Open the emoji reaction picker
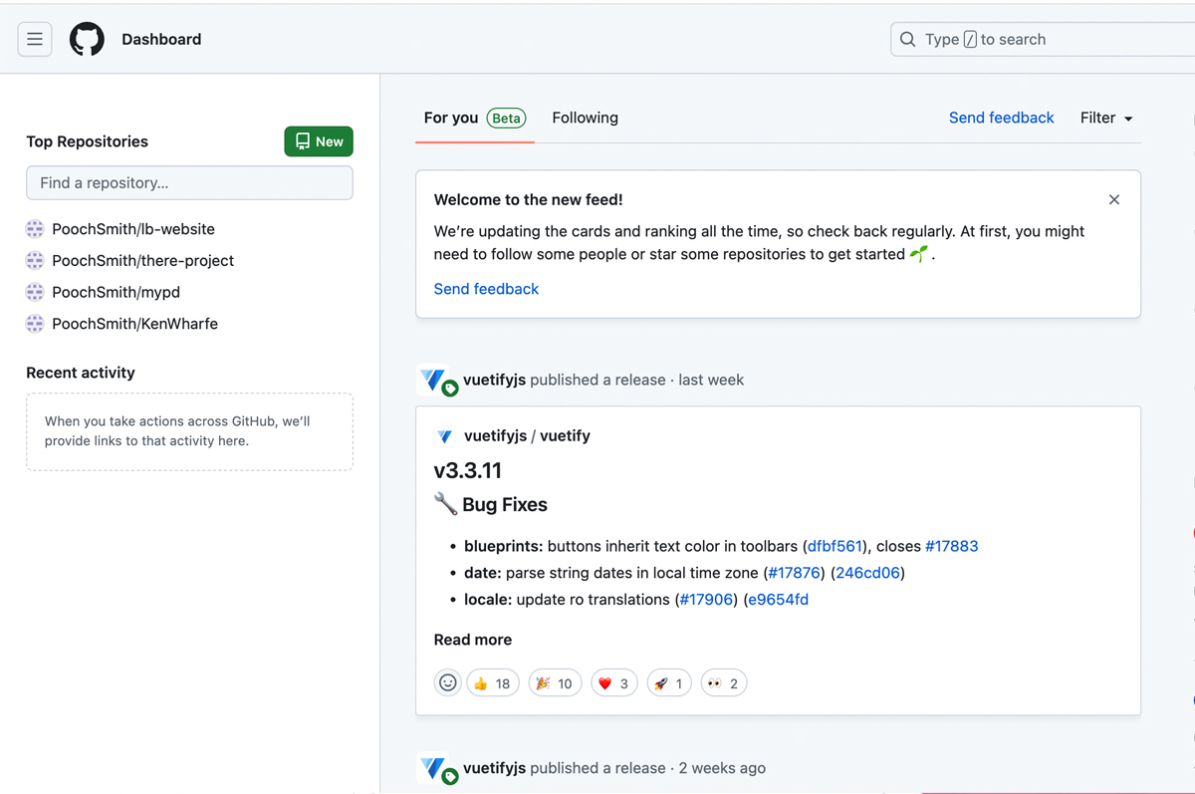 point(448,682)
